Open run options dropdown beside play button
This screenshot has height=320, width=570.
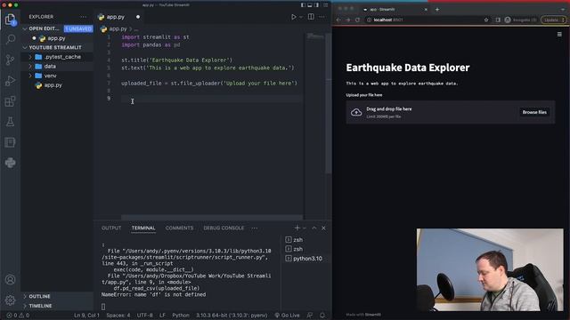coord(301,17)
